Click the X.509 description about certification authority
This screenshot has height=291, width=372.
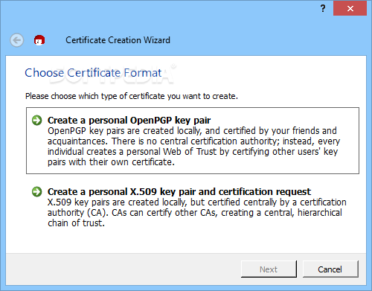click(x=197, y=213)
